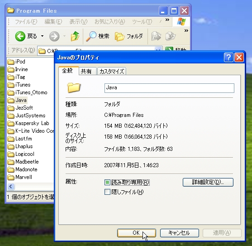Click the Copy To toolbar icon

171,36
